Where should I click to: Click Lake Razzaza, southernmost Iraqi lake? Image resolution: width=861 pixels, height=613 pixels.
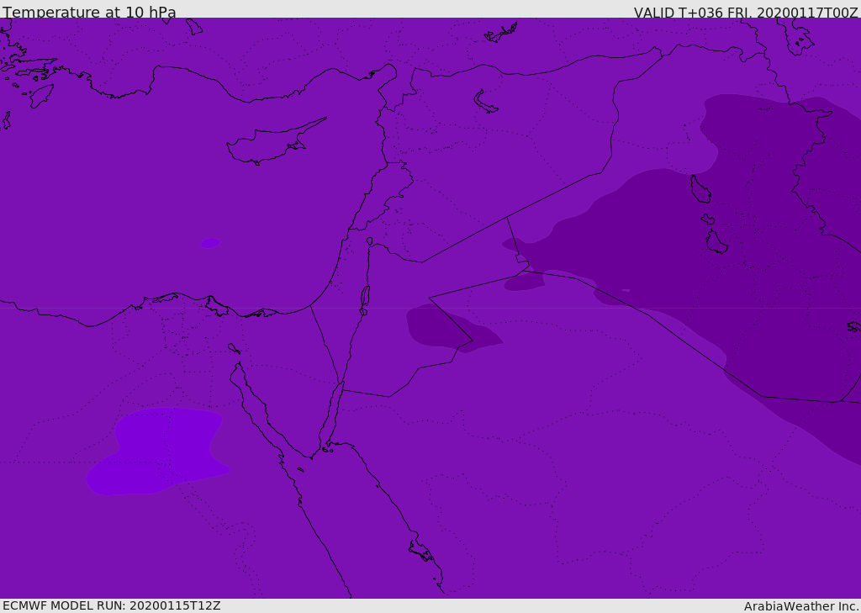(x=716, y=243)
